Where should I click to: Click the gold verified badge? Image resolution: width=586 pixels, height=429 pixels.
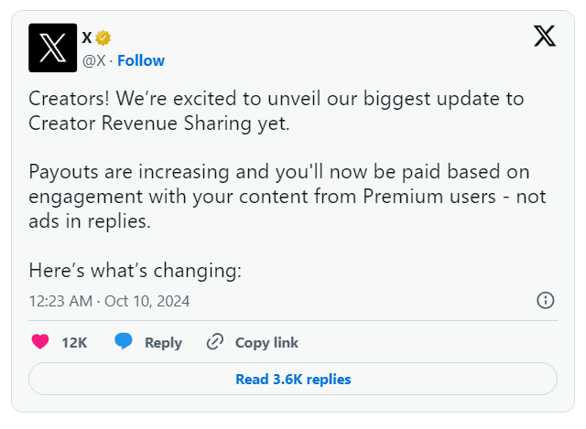point(103,38)
